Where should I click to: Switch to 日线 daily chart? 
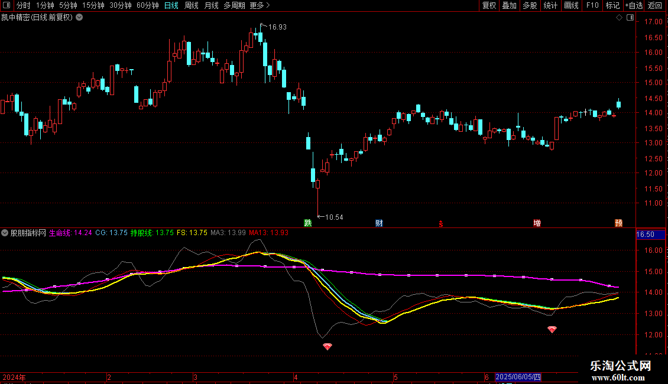tap(171, 5)
